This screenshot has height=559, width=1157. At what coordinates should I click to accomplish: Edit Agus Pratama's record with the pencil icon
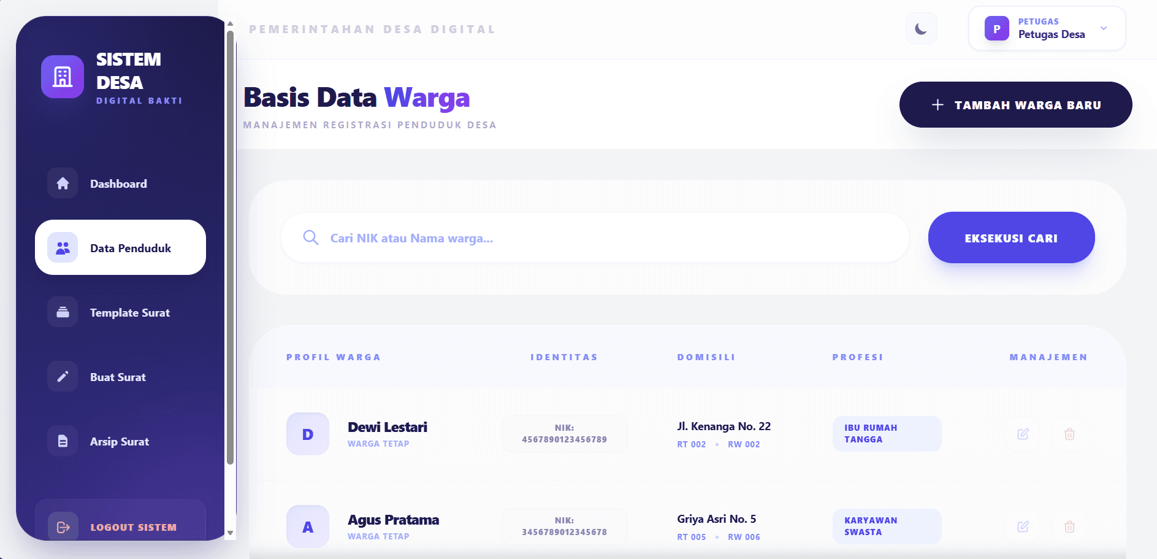tap(1023, 526)
